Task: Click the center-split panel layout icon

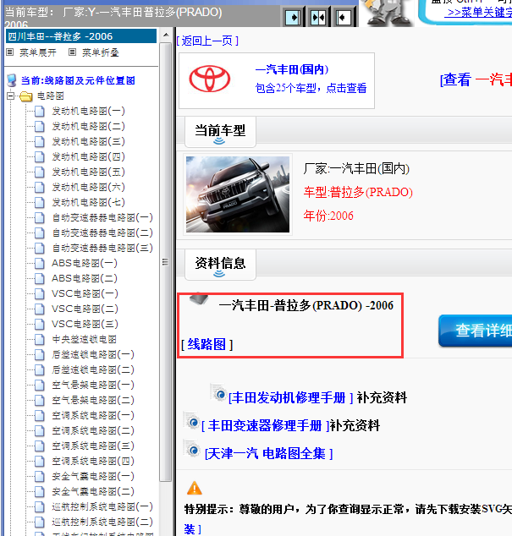Action: coord(318,18)
